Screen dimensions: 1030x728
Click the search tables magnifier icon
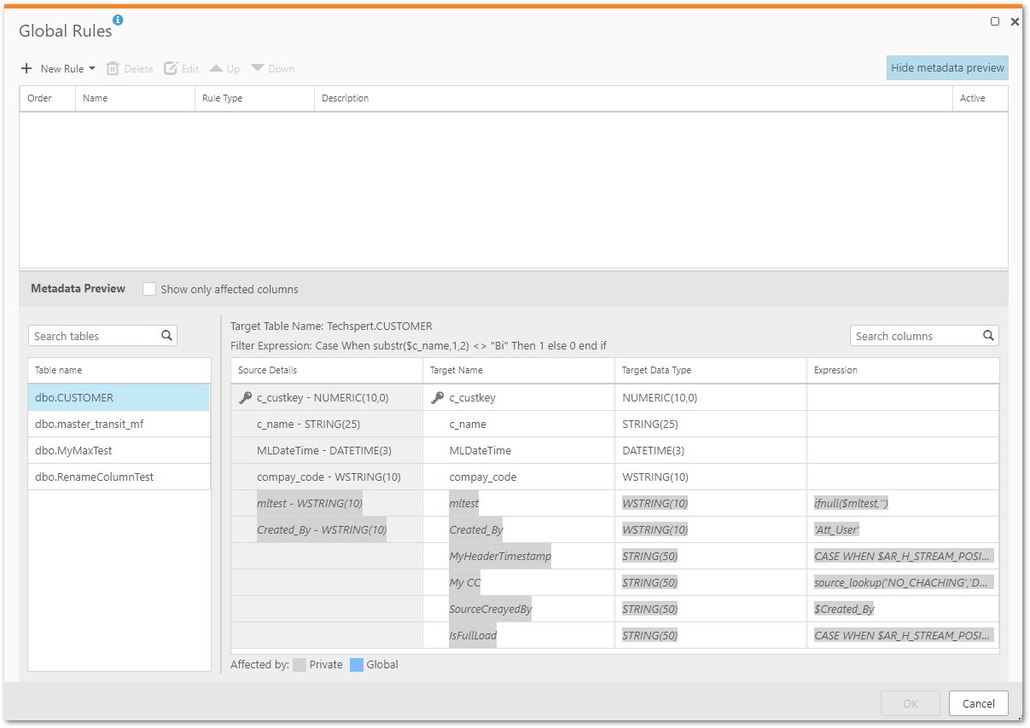pos(166,336)
